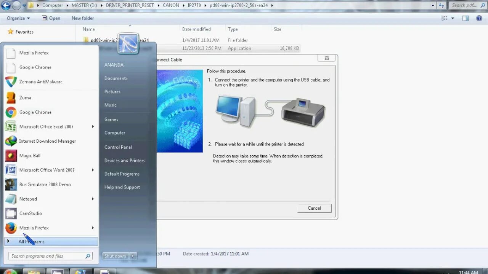
Task: Open Games from Start menu
Action: (111, 119)
